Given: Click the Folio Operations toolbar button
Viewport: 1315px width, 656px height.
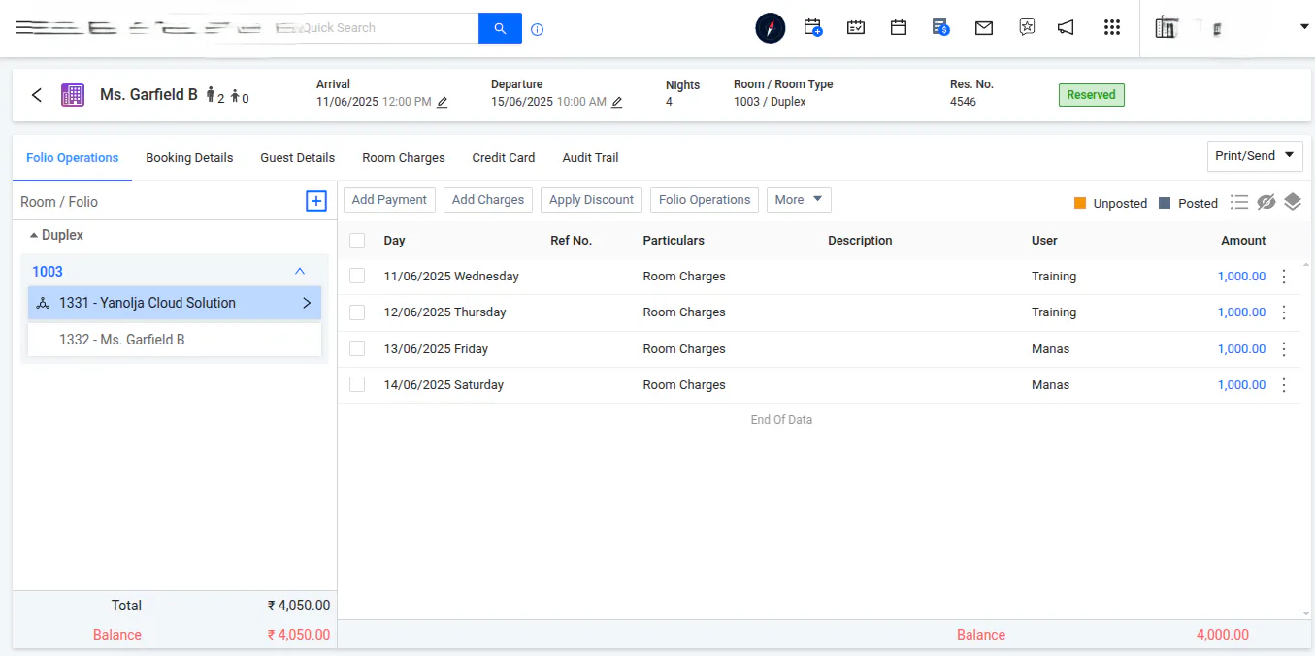Looking at the screenshot, I should (x=705, y=200).
